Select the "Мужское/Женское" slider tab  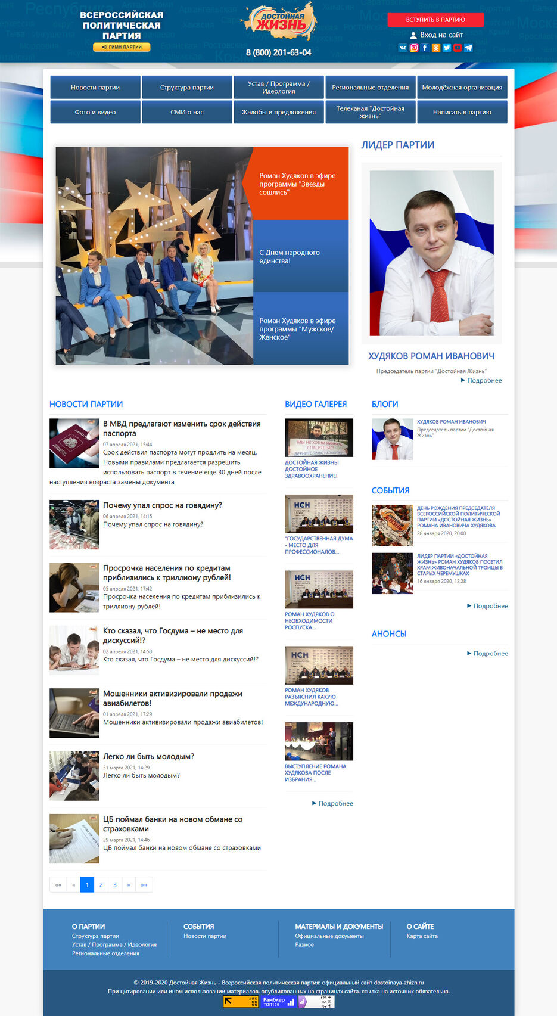click(301, 328)
